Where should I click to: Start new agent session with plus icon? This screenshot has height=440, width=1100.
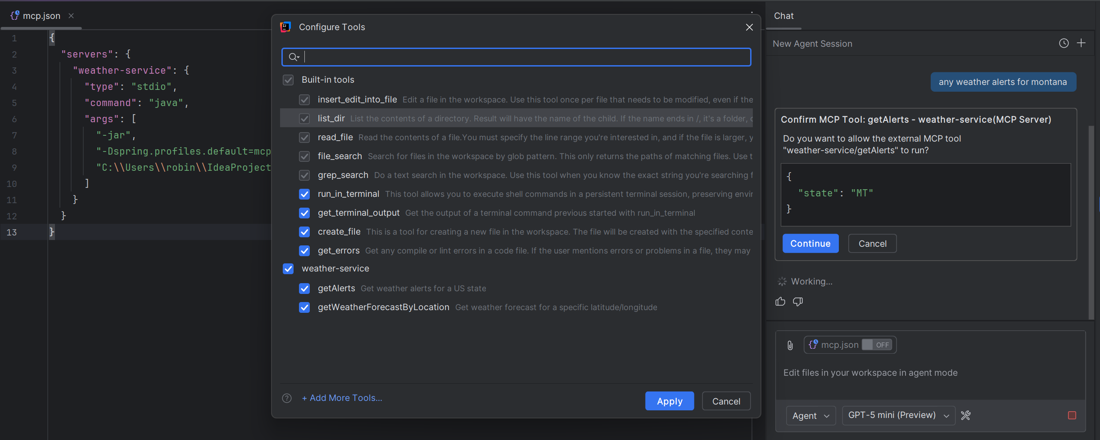[x=1081, y=43]
